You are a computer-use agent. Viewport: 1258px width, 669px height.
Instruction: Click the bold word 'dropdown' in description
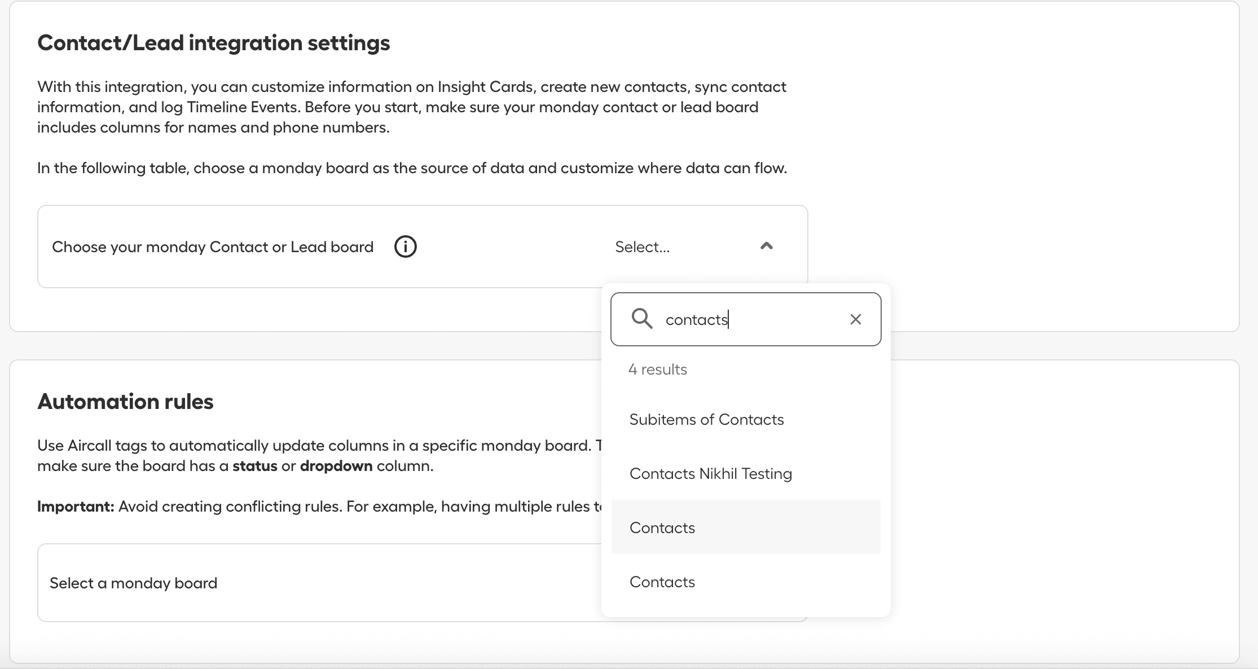(x=336, y=466)
